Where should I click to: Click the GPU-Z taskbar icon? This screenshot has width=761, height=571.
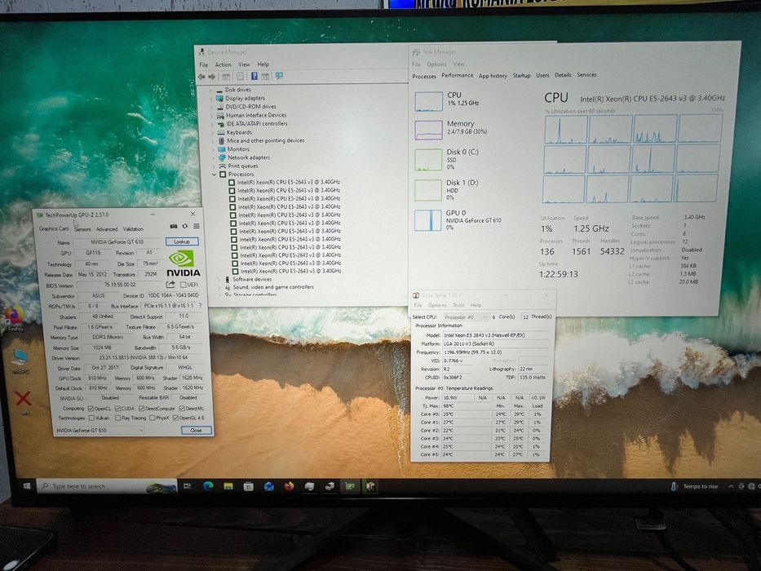(x=350, y=486)
